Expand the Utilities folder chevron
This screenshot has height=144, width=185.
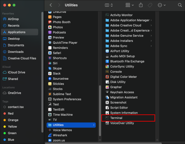click(x=94, y=125)
